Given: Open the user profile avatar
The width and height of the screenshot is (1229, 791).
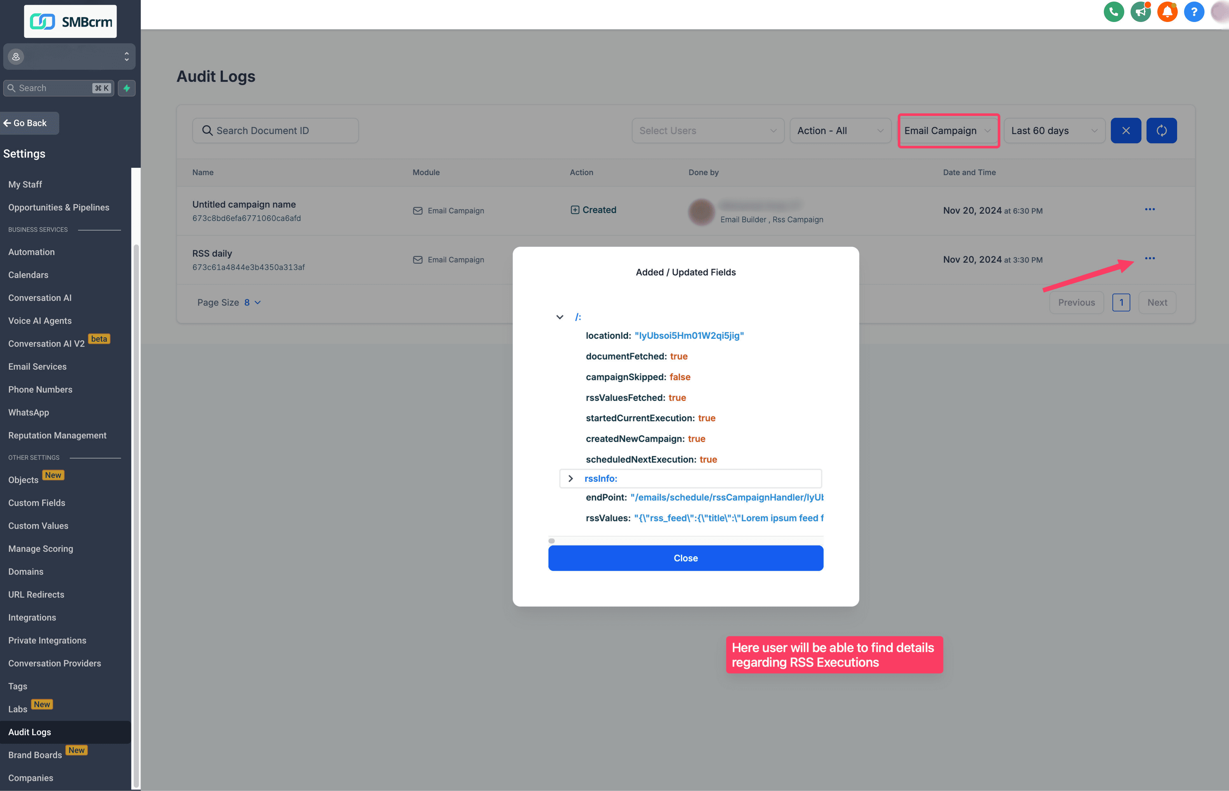Looking at the screenshot, I should pyautogui.click(x=1220, y=12).
